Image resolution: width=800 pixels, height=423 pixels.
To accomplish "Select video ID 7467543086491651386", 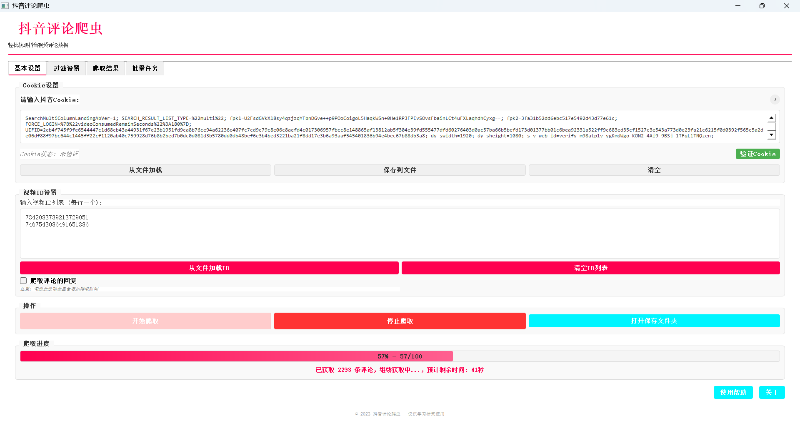I will (57, 224).
